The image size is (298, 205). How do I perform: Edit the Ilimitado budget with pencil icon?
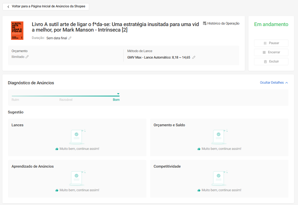click(x=27, y=57)
